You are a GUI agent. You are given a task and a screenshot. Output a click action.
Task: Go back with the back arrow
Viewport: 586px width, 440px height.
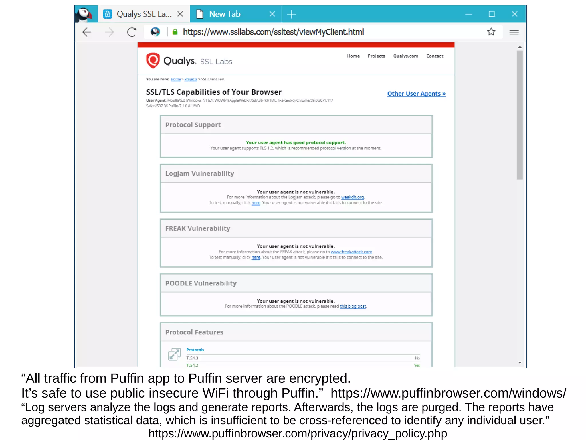tap(86, 32)
